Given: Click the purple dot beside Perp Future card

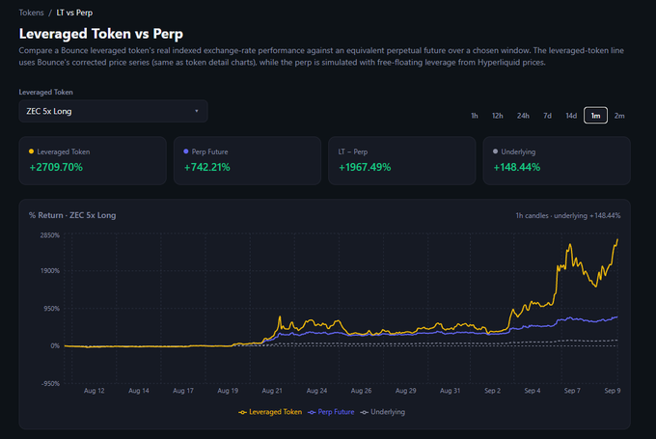Looking at the screenshot, I should [x=186, y=151].
